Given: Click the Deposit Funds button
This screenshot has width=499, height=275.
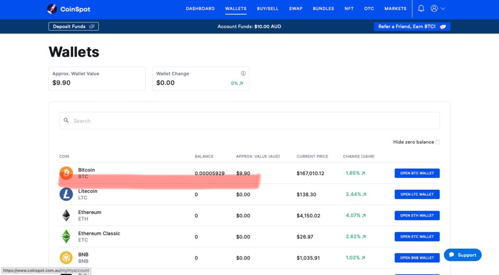Looking at the screenshot, I should pos(74,26).
